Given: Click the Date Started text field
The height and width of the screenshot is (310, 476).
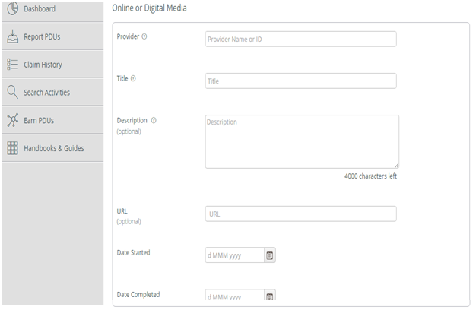Looking at the screenshot, I should (235, 255).
